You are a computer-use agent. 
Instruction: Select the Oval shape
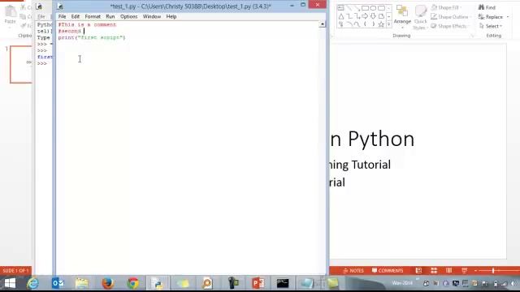(373, 8)
